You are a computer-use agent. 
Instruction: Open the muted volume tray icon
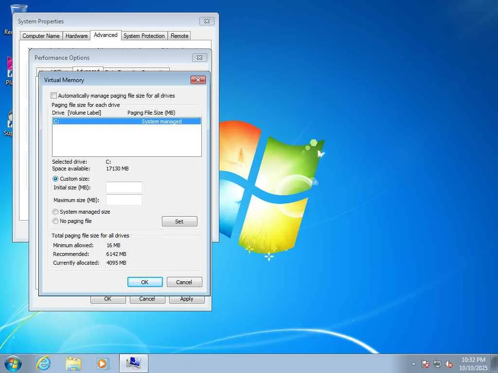point(449,364)
